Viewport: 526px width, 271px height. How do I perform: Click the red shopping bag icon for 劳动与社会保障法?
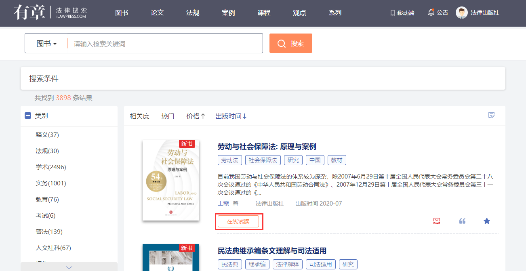pyautogui.click(x=436, y=221)
